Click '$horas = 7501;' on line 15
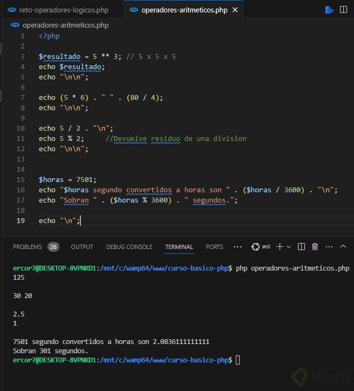The height and width of the screenshot is (391, 354). coord(67,179)
